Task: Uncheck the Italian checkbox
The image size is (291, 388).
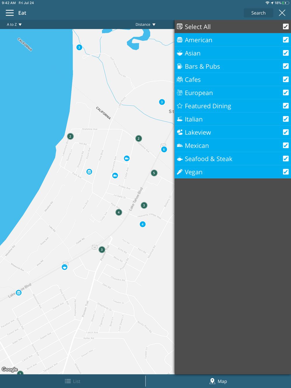Action: click(286, 119)
